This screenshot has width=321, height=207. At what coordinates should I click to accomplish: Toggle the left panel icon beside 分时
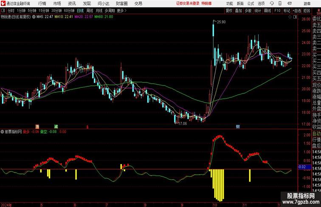tap(3, 11)
